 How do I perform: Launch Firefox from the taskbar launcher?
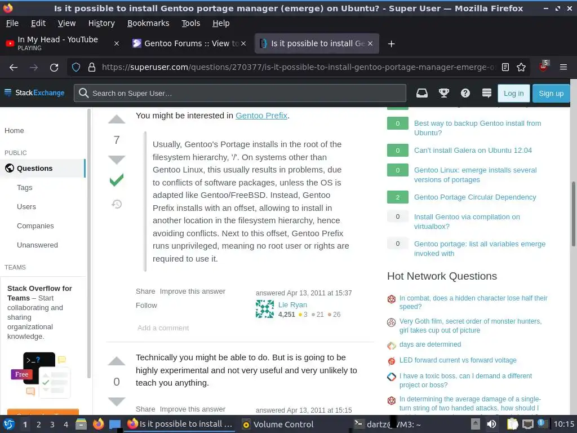coord(98,424)
